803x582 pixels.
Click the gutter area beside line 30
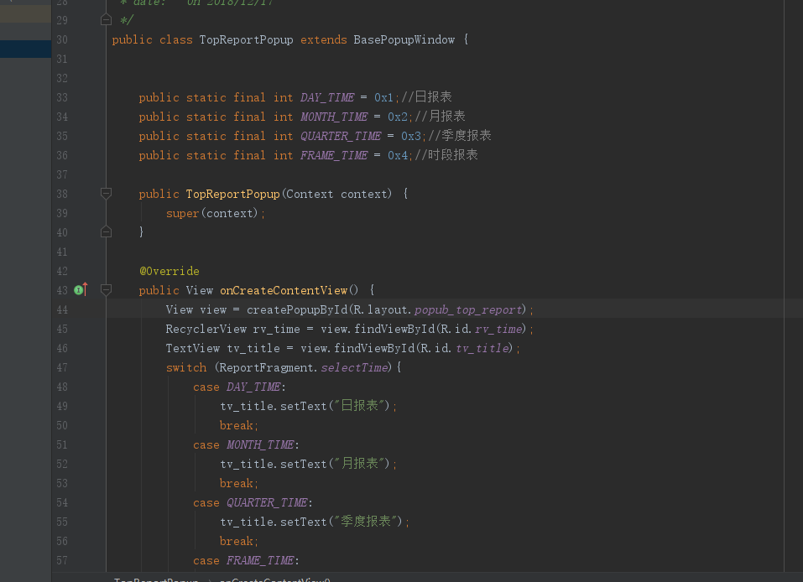tap(92, 39)
